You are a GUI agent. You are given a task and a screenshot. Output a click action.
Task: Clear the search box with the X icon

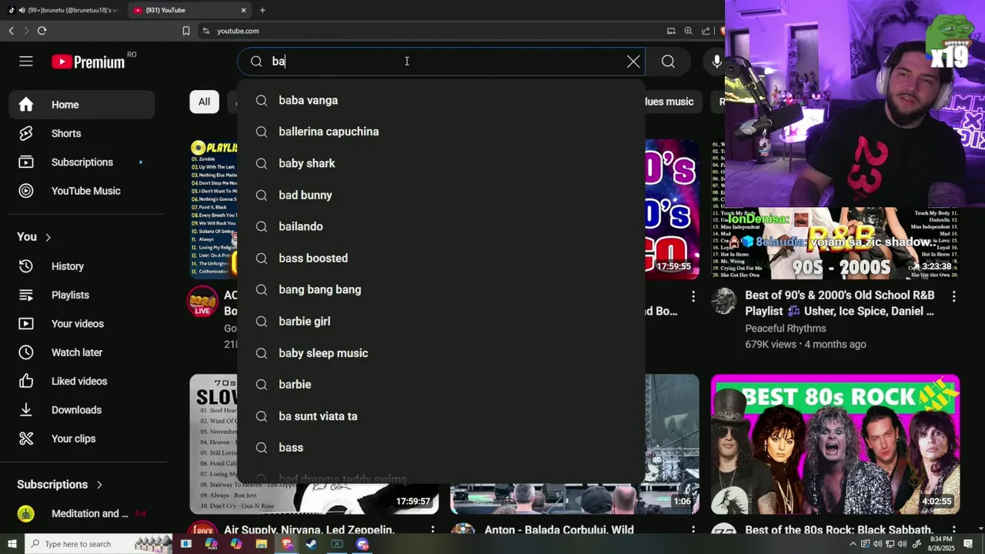pos(633,62)
